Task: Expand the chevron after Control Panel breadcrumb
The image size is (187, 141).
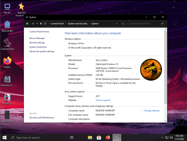Action: click(66, 24)
